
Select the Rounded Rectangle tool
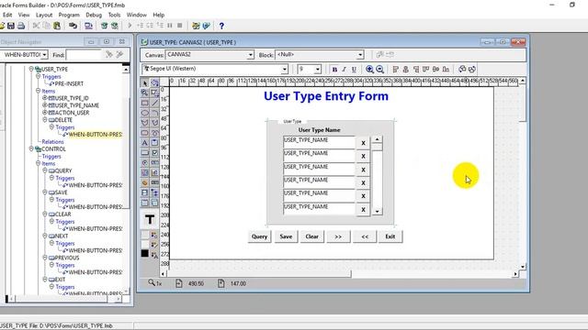click(x=145, y=132)
